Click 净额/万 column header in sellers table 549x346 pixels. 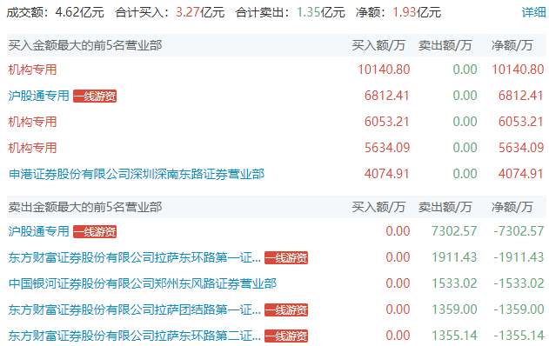(x=512, y=207)
